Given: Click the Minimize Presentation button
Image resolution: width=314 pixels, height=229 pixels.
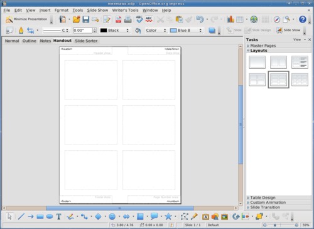Looking at the screenshot, I should click(26, 19).
